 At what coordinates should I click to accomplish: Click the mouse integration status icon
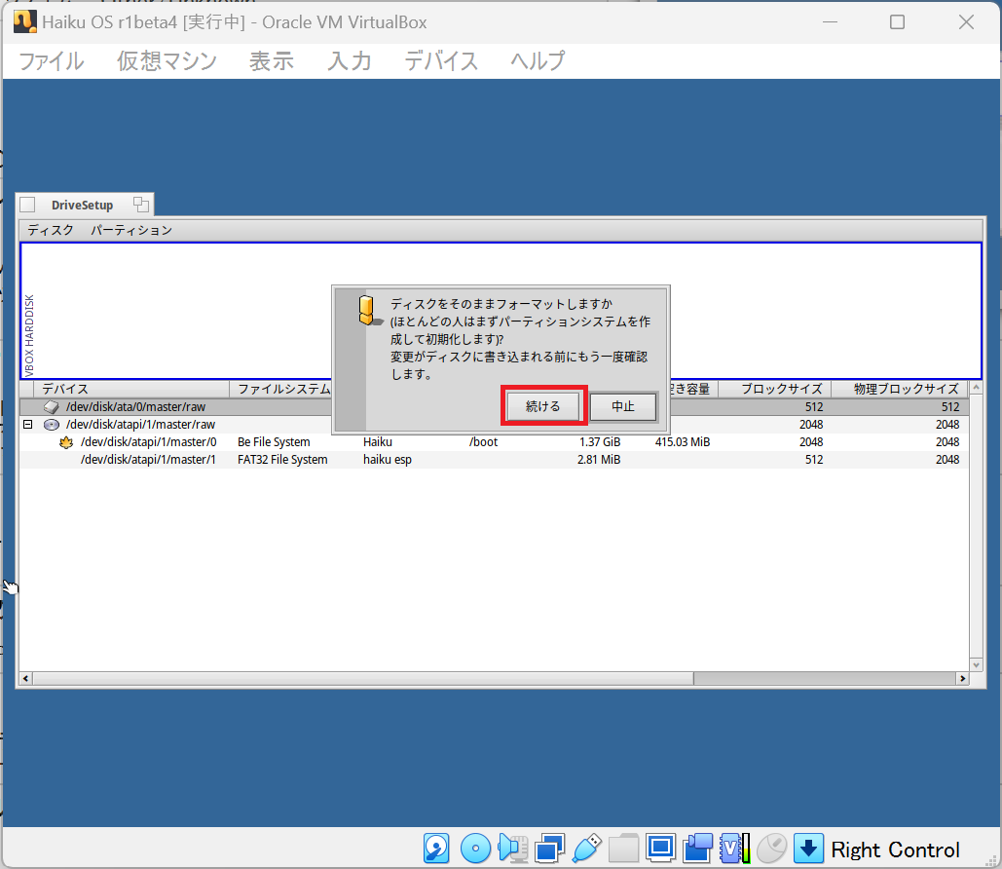point(771,849)
